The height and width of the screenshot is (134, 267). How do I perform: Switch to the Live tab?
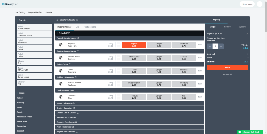coord(77,27)
